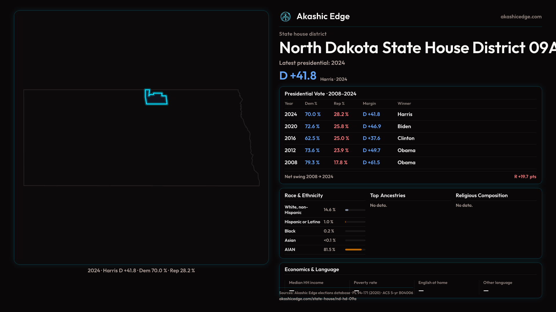Click the 2008 Obama result row
Viewport: 556px width, 312px height.
(410, 163)
